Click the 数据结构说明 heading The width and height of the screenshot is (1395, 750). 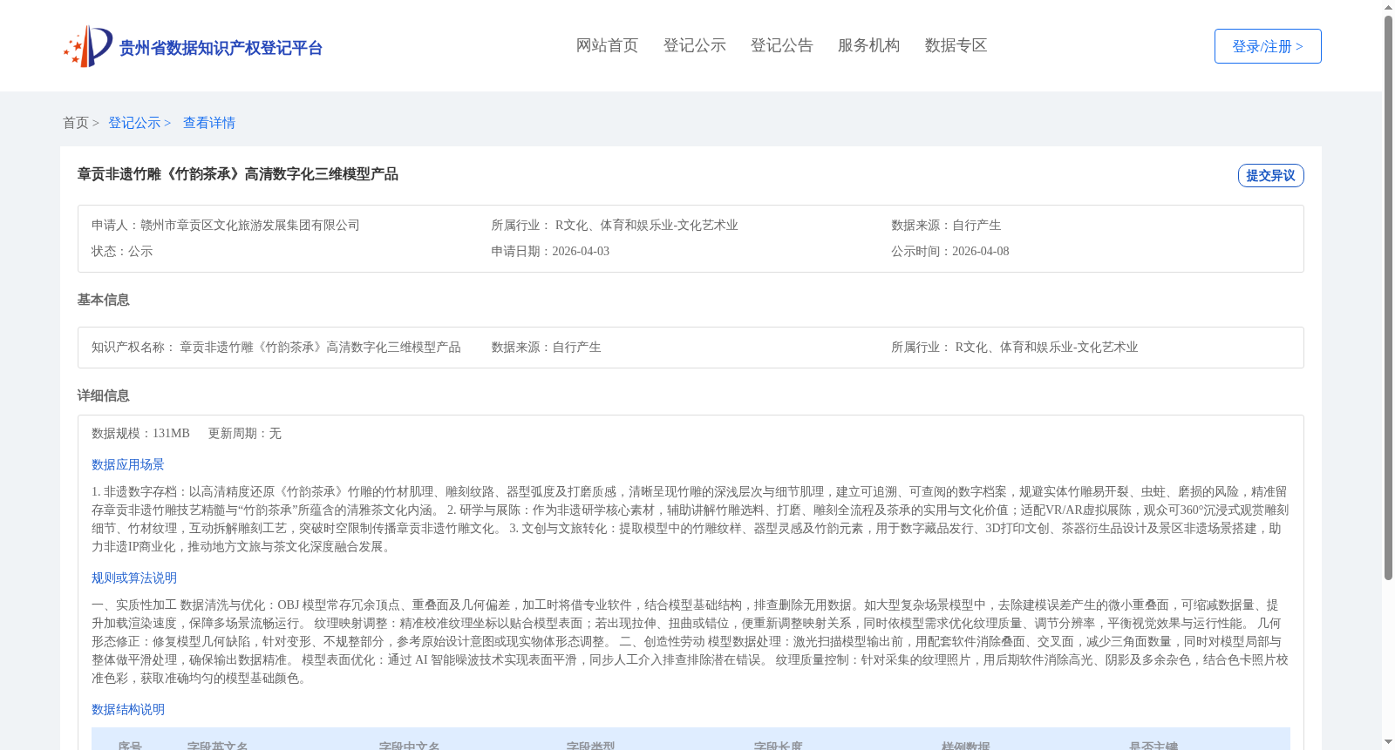coord(128,709)
